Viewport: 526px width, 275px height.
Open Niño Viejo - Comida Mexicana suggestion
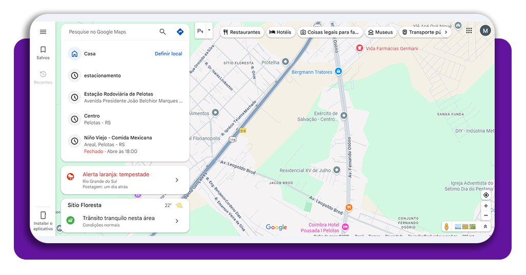click(125, 144)
